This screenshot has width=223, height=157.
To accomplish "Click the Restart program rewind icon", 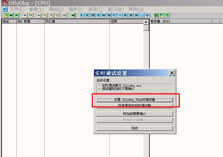I will pos(11,15).
